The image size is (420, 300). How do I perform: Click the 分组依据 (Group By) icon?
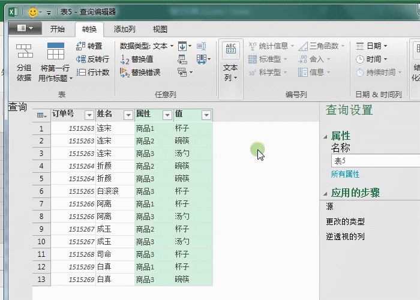pos(25,52)
